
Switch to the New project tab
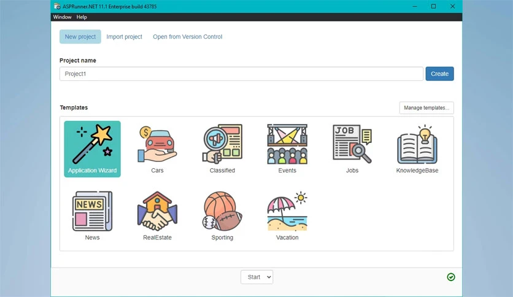coord(80,37)
